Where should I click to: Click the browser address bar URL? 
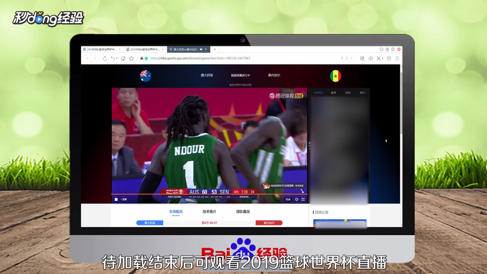click(200, 58)
